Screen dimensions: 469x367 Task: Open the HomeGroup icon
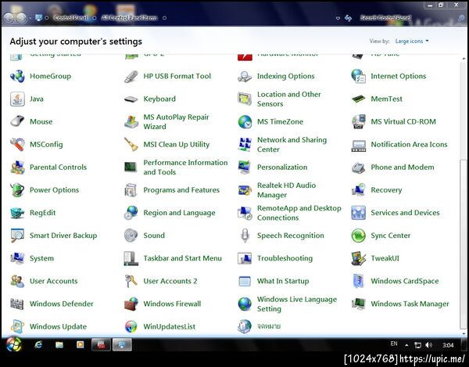(17, 76)
